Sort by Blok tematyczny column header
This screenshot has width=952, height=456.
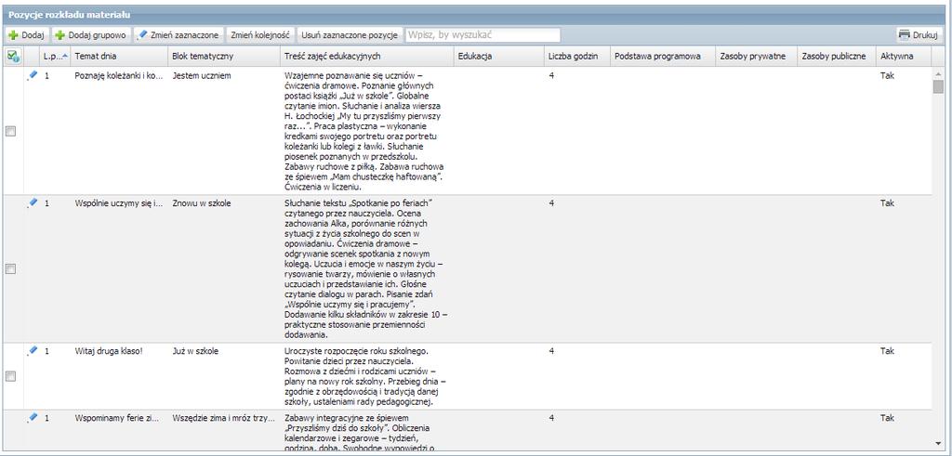pyautogui.click(x=223, y=57)
